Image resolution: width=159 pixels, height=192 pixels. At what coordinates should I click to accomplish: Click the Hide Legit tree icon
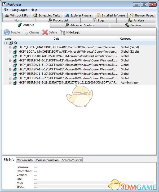(x=63, y=32)
